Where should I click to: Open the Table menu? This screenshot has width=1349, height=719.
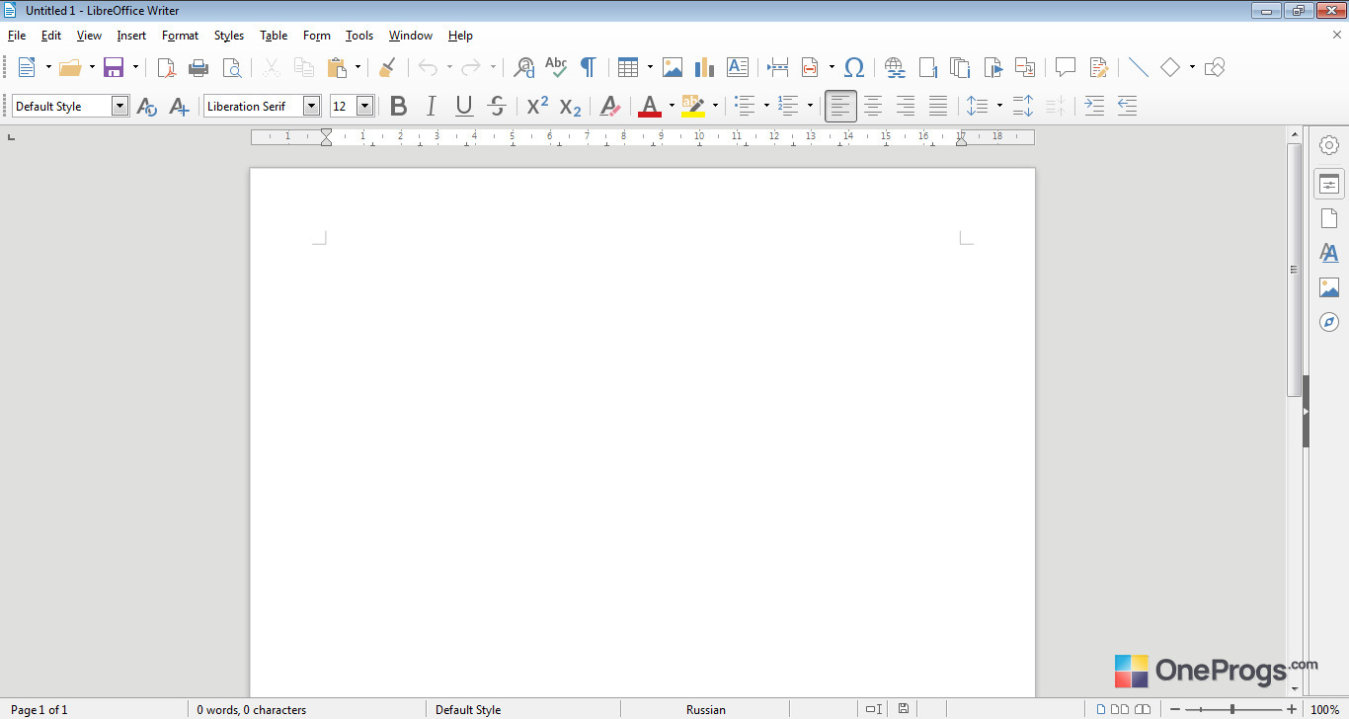274,36
